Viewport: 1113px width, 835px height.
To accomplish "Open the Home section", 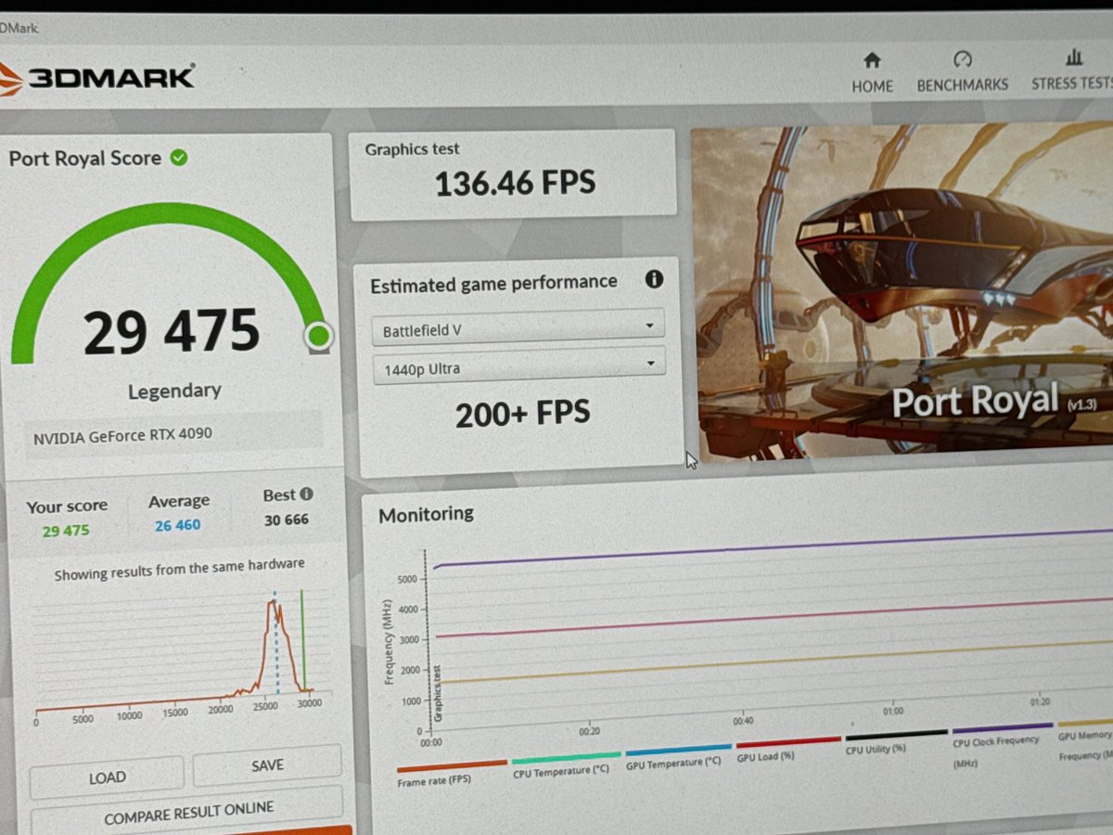I will point(872,73).
